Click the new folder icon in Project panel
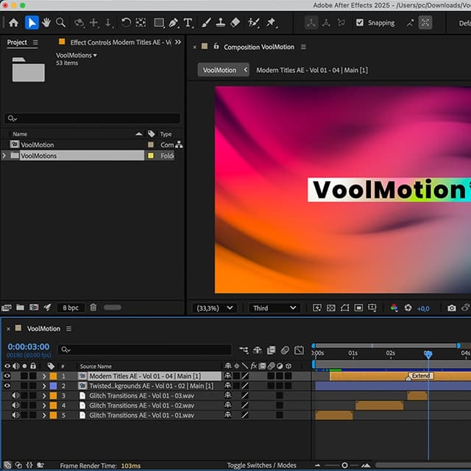471x471 pixels. tap(20, 308)
